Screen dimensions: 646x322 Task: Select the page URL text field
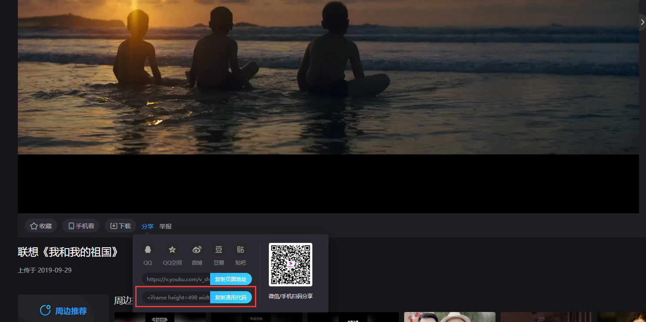pos(176,279)
